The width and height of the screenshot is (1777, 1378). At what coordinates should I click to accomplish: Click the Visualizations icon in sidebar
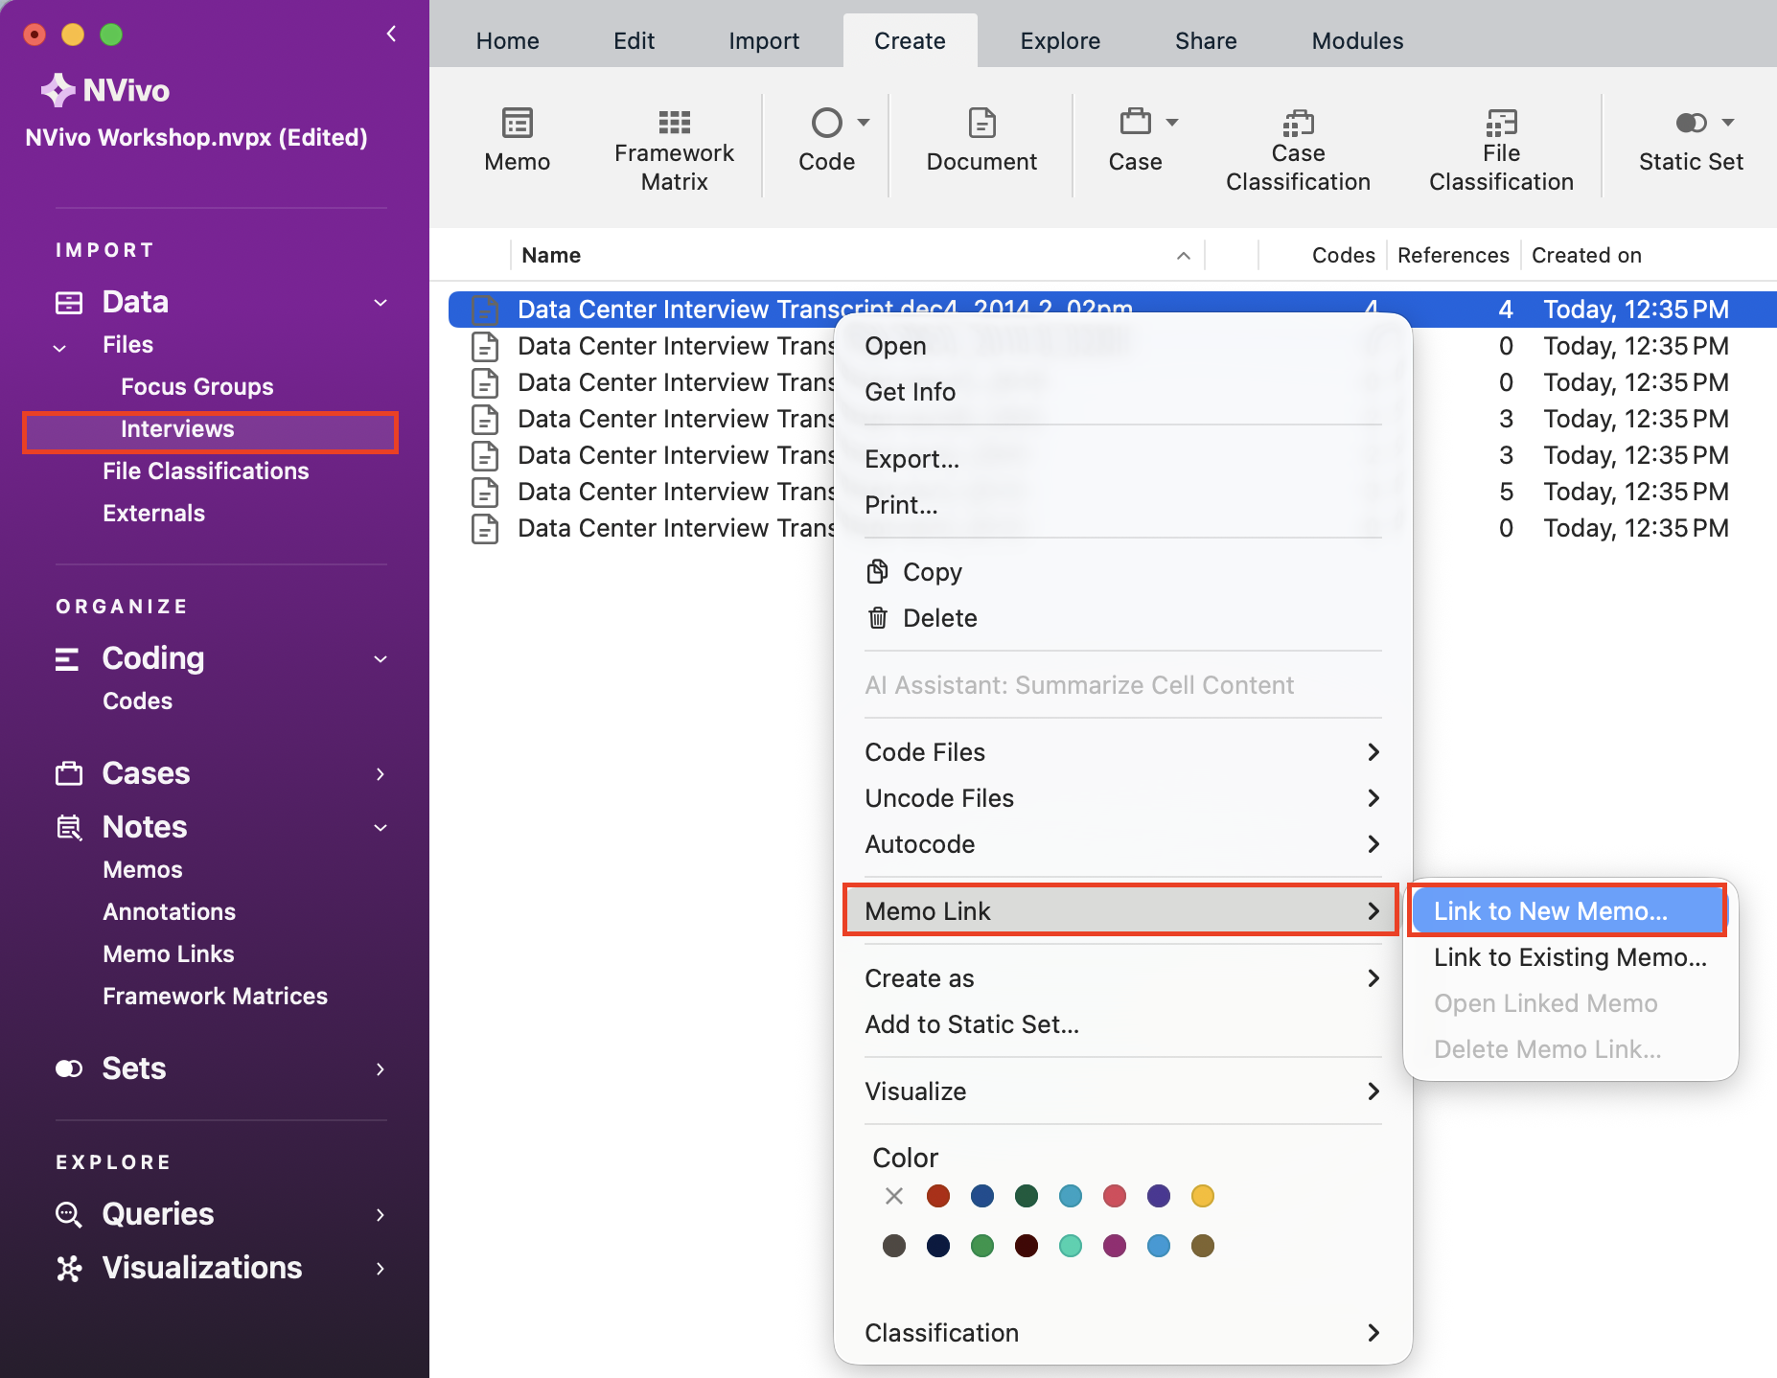pyautogui.click(x=69, y=1268)
